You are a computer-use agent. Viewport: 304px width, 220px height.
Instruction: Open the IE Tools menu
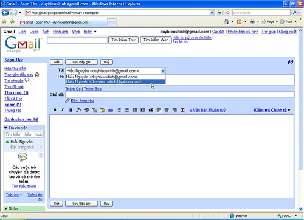click(288, 21)
